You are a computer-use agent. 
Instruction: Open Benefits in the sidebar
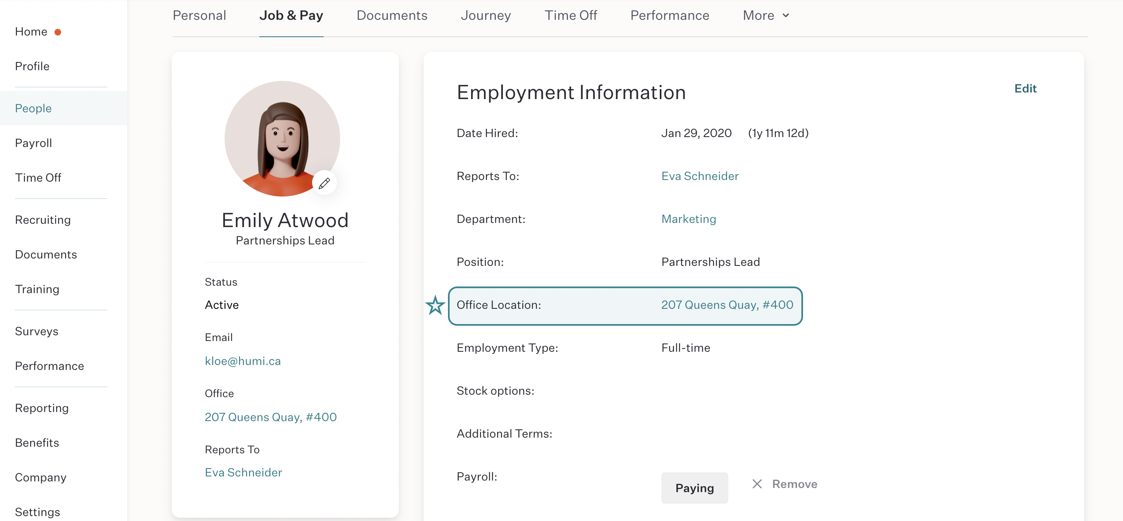(x=37, y=443)
